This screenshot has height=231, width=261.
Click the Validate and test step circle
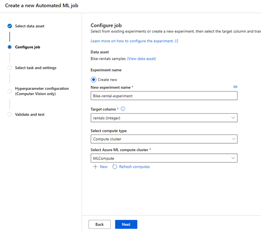pyautogui.click(x=10, y=114)
